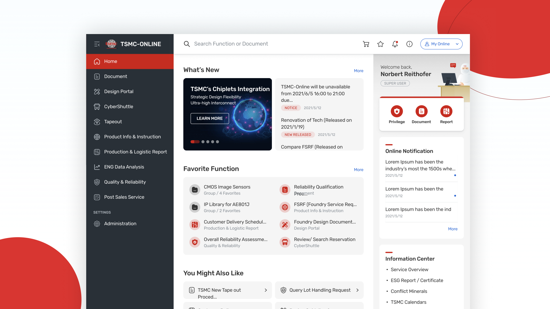Click the Review/Search Reservation bus icon

pyautogui.click(x=285, y=242)
